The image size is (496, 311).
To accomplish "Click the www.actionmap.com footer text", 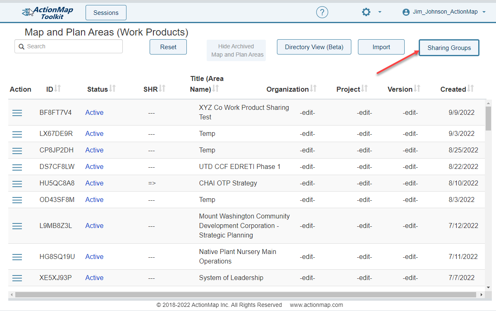I will (x=317, y=305).
